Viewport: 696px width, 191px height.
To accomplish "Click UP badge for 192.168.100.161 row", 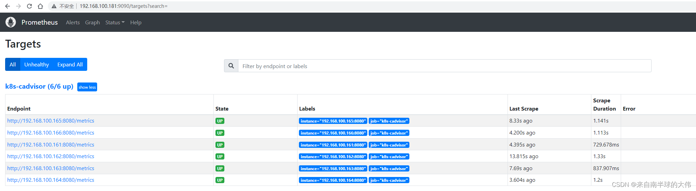I will pyautogui.click(x=220, y=145).
